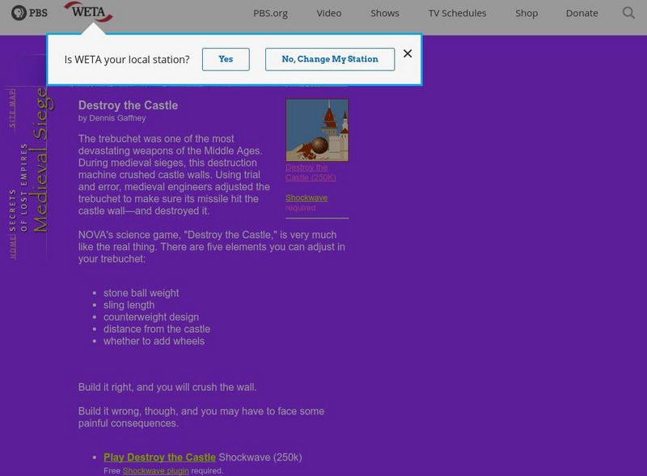Click the 'Is WETA your local station?' text
647x476 pixels.
(127, 60)
